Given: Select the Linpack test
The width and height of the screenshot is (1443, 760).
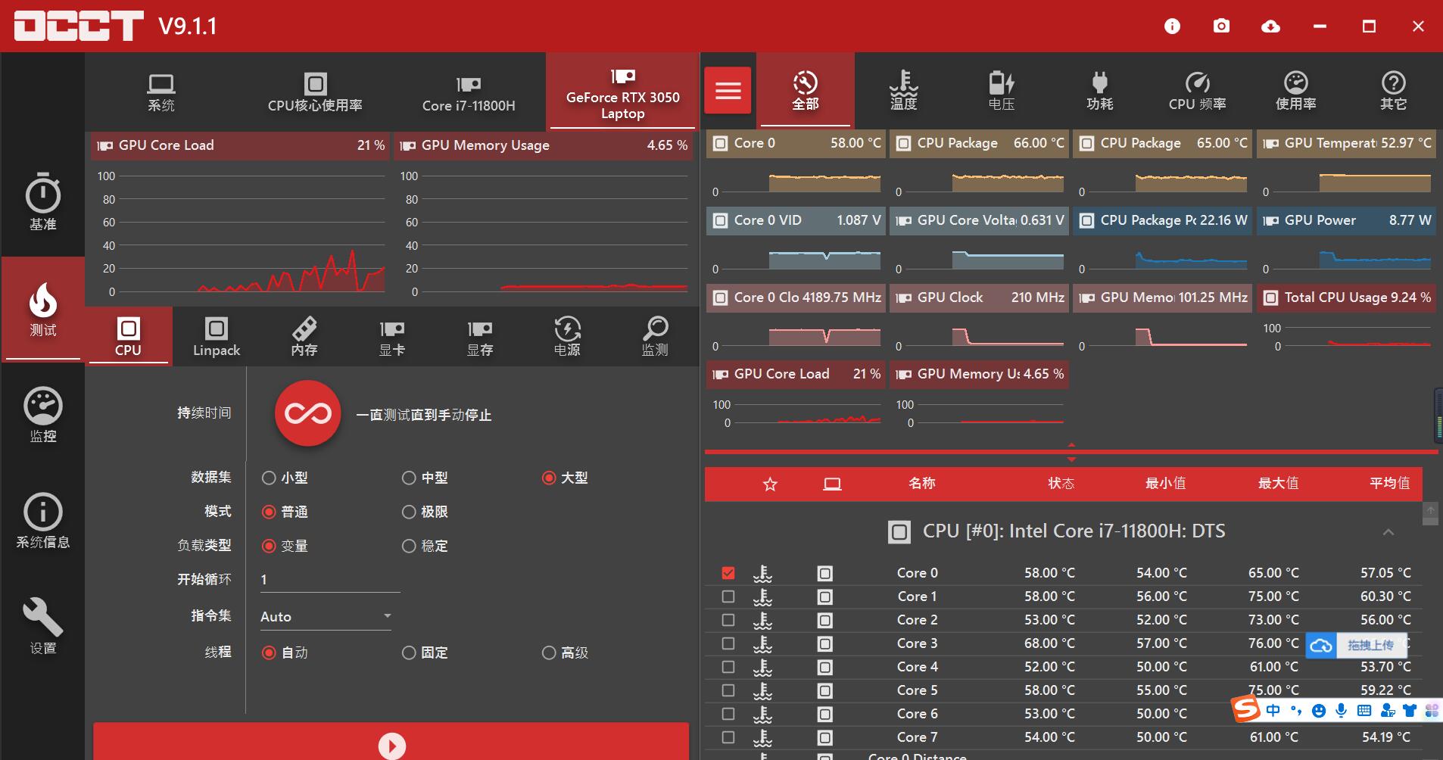Looking at the screenshot, I should point(217,337).
